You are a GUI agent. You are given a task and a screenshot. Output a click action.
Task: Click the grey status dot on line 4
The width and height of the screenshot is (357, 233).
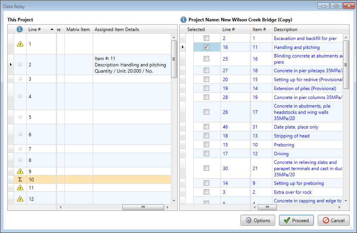click(20, 96)
